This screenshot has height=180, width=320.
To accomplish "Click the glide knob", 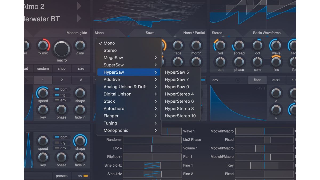I will 80,46.
